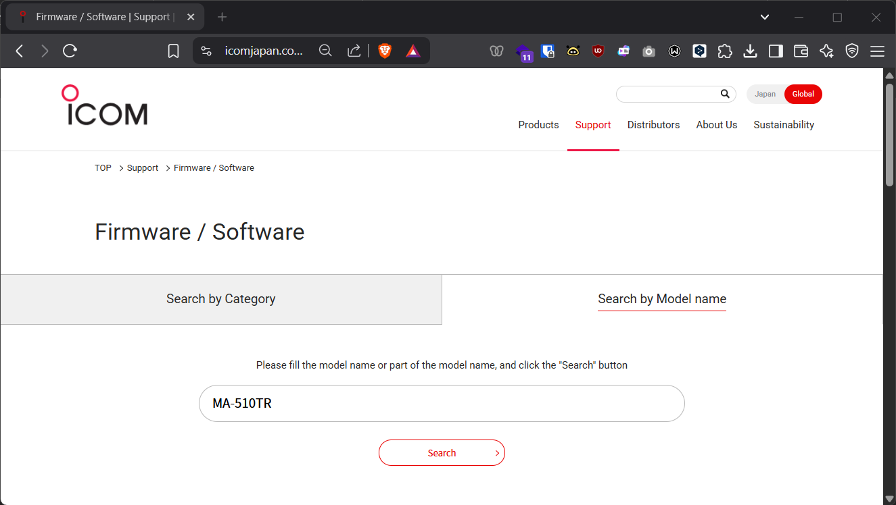
Task: Click the Support breadcrumb link
Action: click(143, 168)
